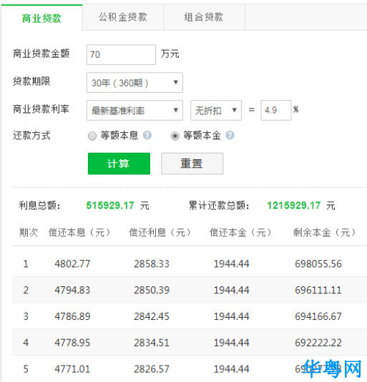Screen dimensions: 367x382
Task: Click the remaining principal 694166.67
Action: 318,316
